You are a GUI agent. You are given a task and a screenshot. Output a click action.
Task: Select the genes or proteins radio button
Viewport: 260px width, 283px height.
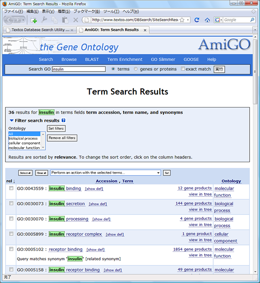(135, 69)
